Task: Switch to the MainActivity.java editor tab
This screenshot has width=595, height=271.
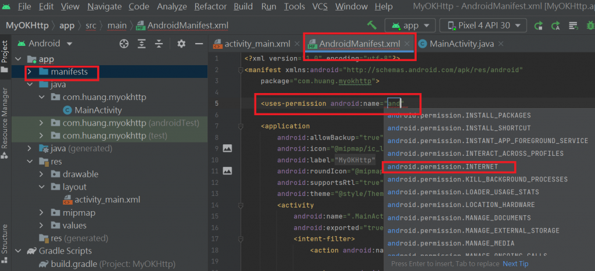Action: (461, 44)
